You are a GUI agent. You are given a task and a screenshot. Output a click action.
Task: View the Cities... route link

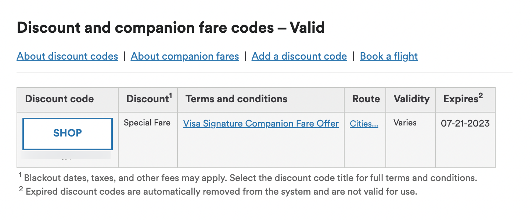tap(364, 124)
